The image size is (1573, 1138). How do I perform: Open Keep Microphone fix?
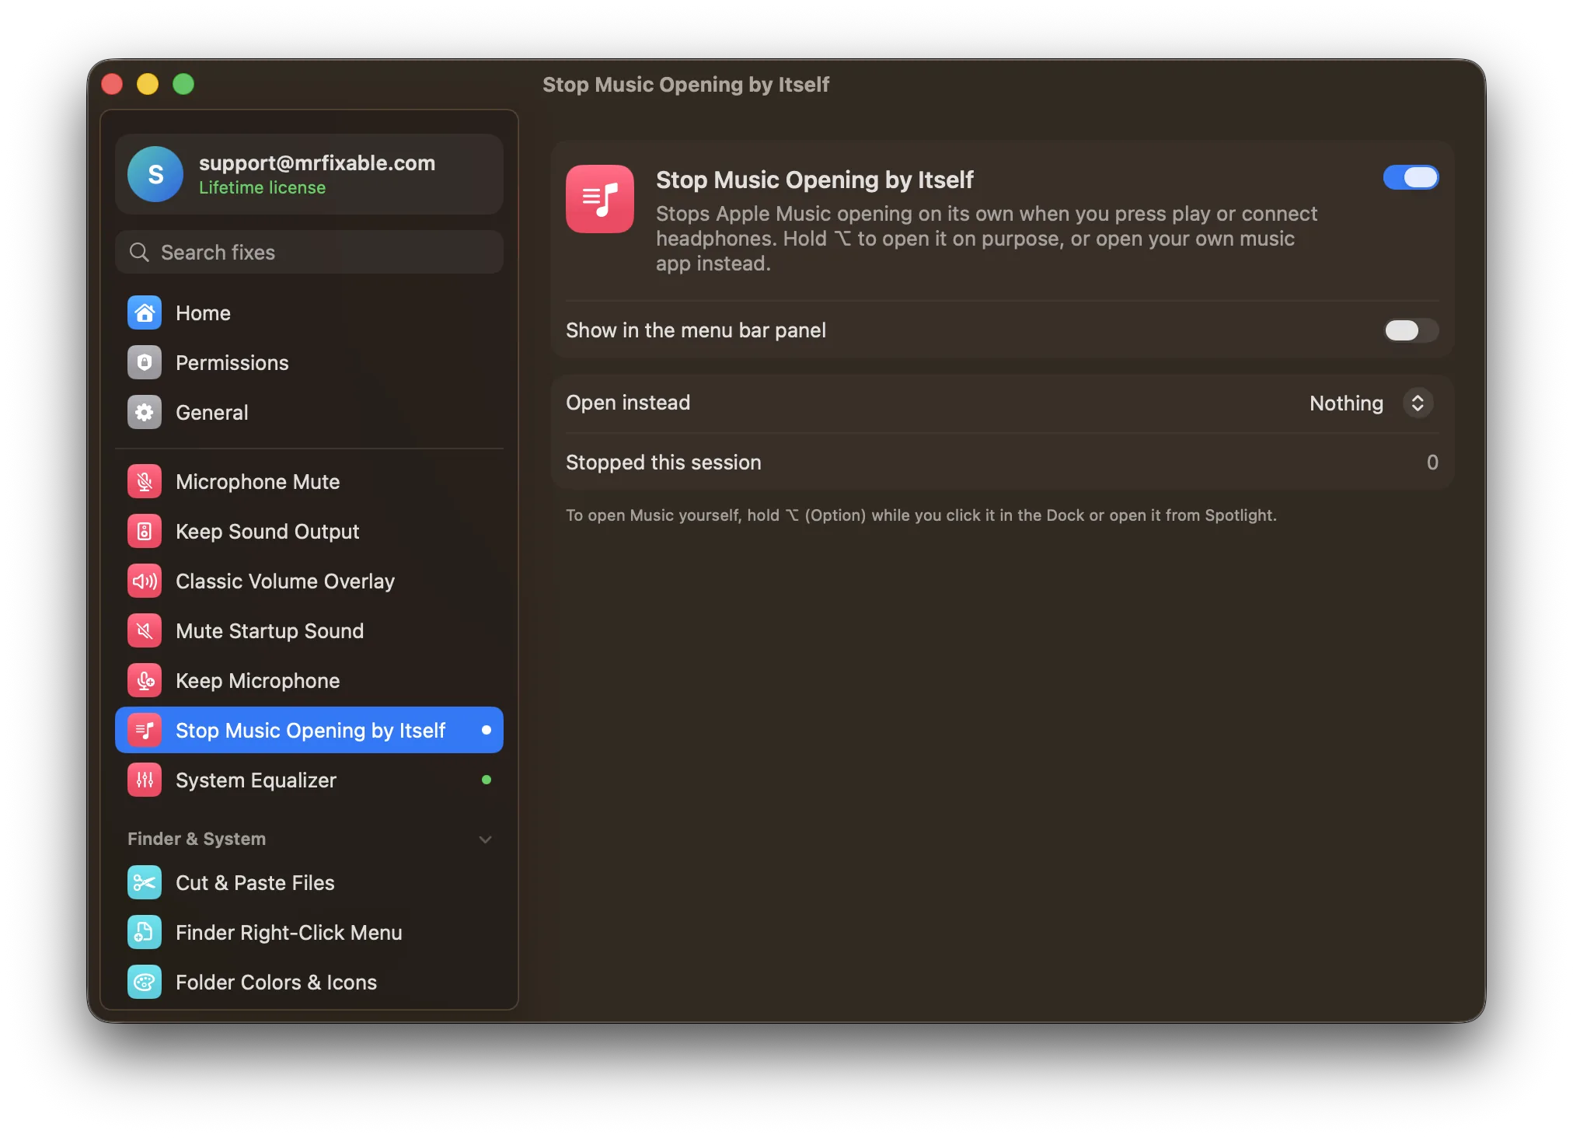(309, 680)
